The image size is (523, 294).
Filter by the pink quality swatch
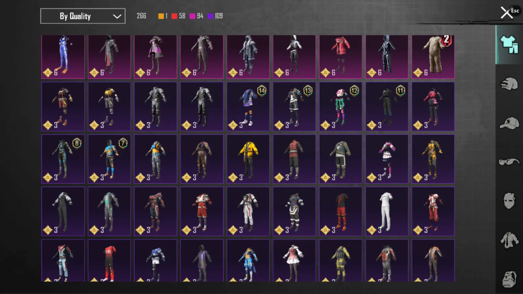192,16
